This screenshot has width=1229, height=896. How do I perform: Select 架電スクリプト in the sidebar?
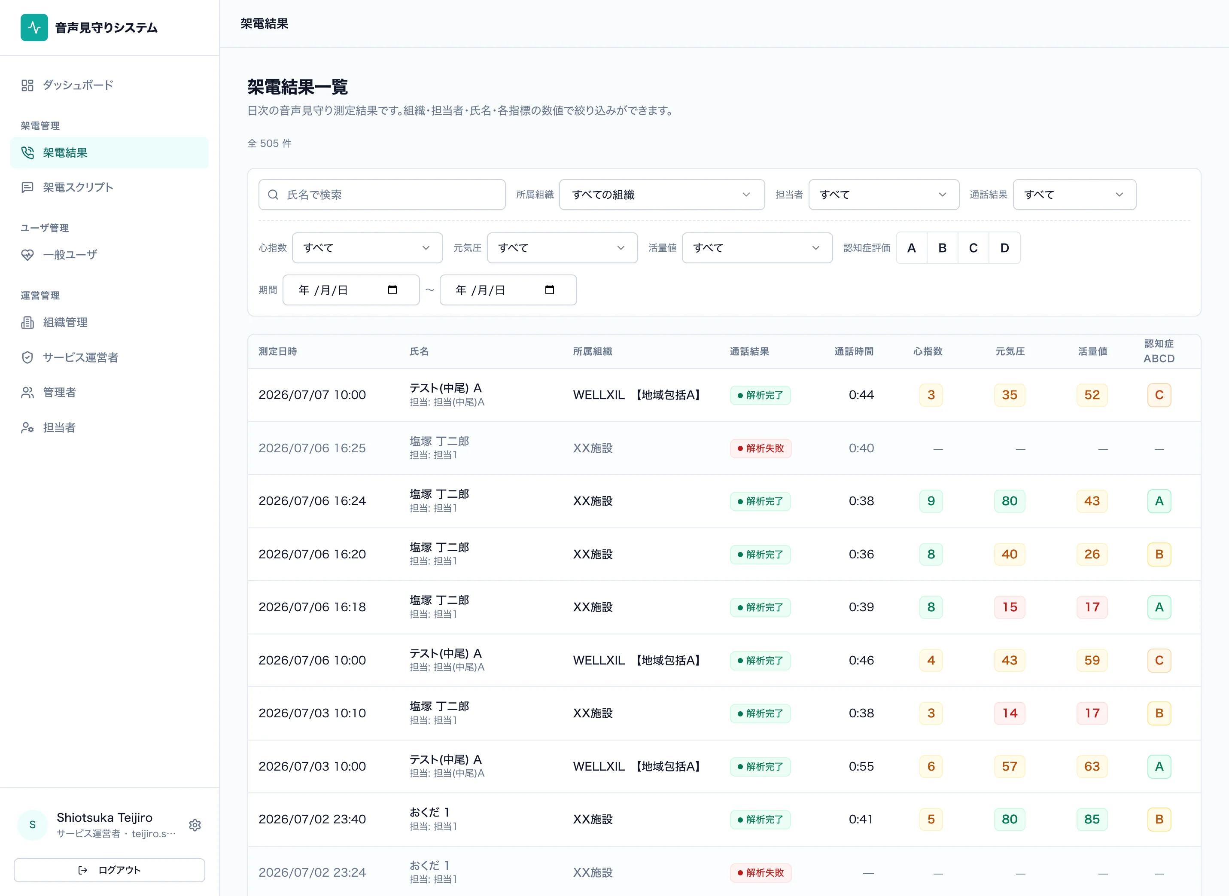click(x=110, y=188)
